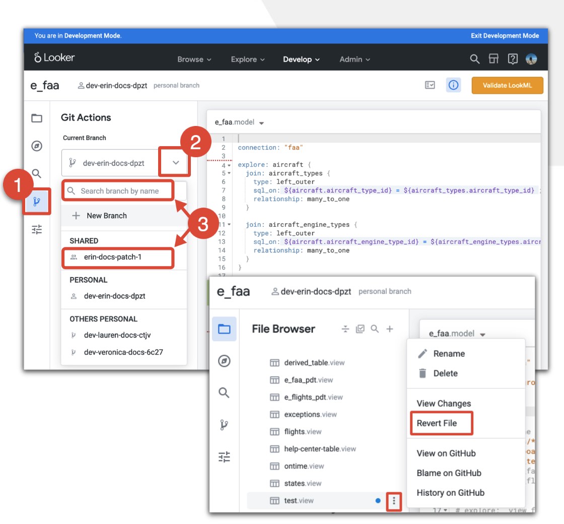Click the magnifier icon in File Browser window sidebar

[224, 392]
